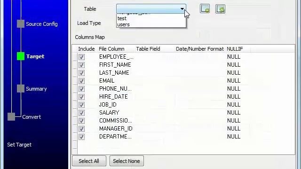Viewport: 301px width, 169px height.
Task: Uncheck Include for PHONE_NU... column
Action: (81, 89)
